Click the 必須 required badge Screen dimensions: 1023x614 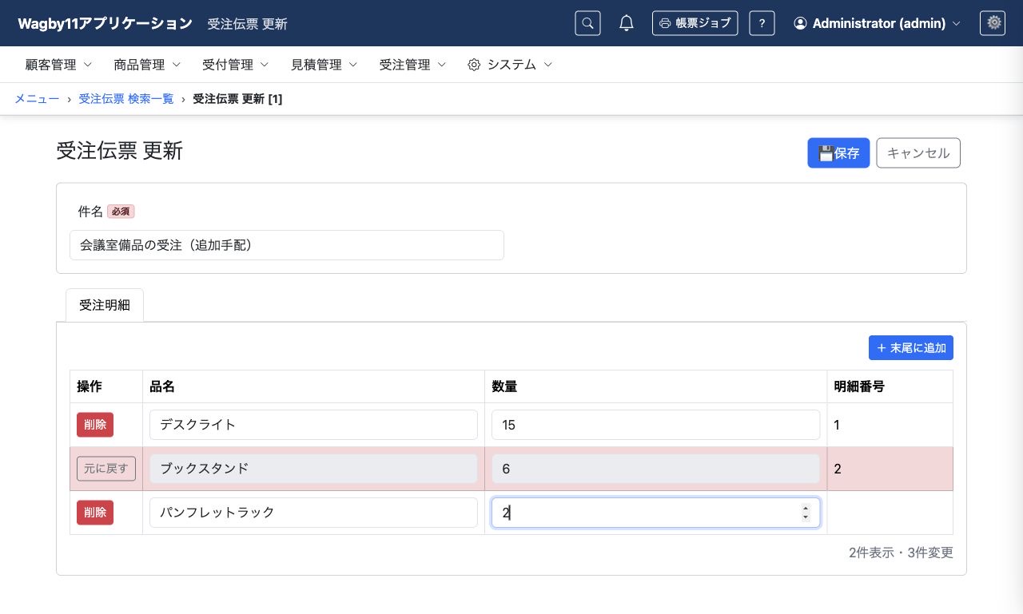pos(121,212)
